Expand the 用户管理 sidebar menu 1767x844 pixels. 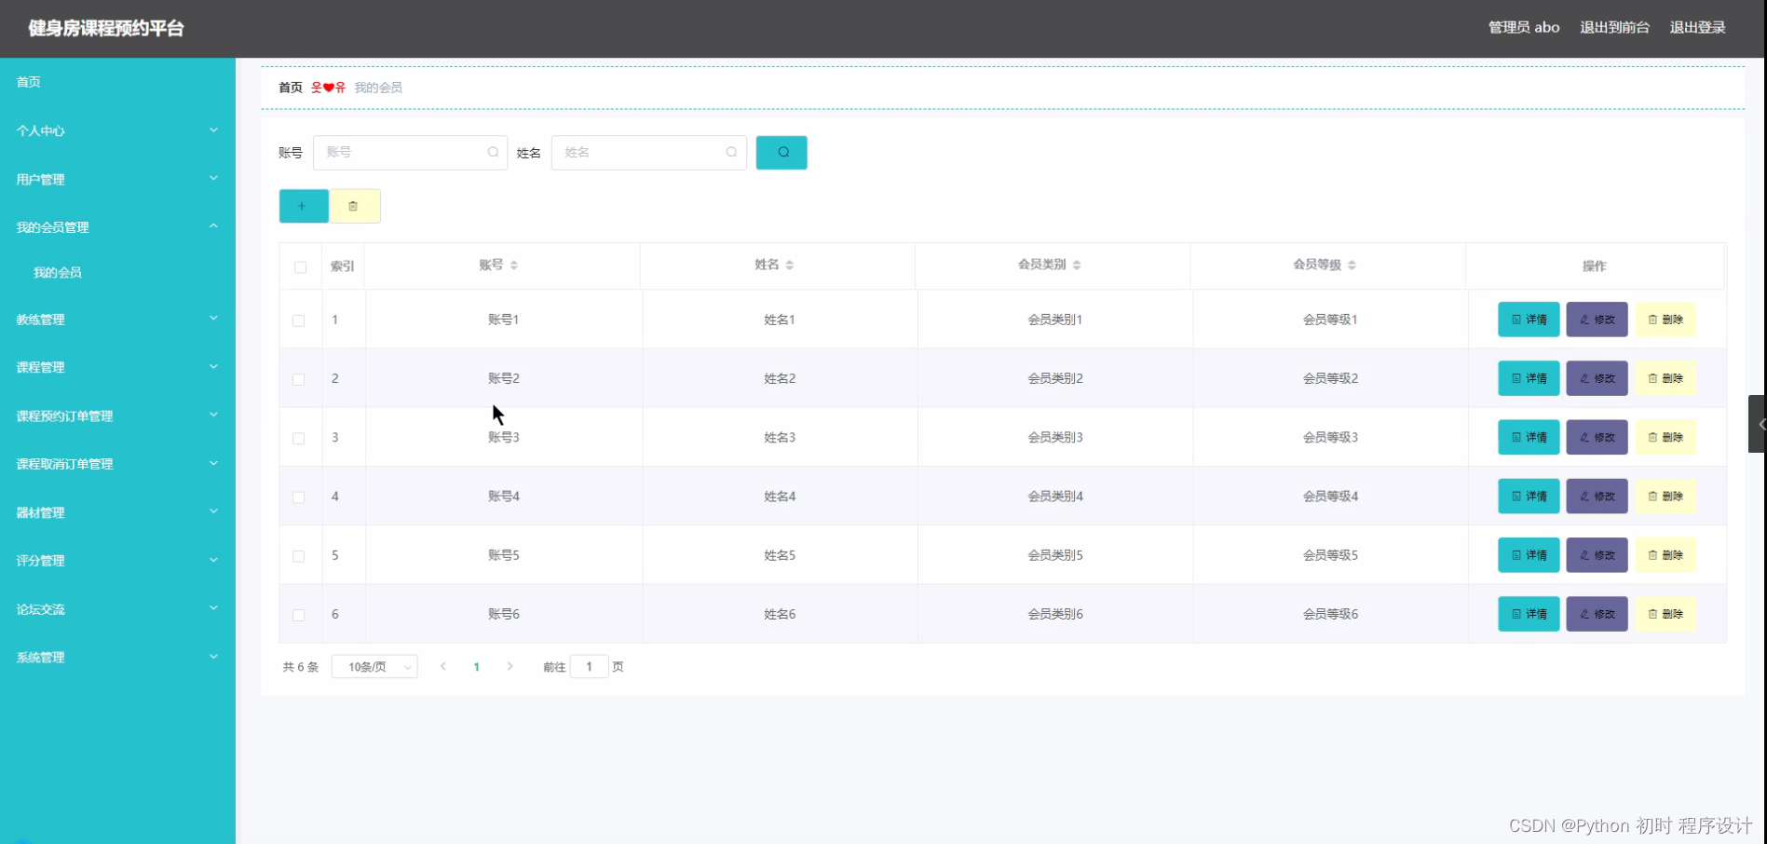point(117,179)
